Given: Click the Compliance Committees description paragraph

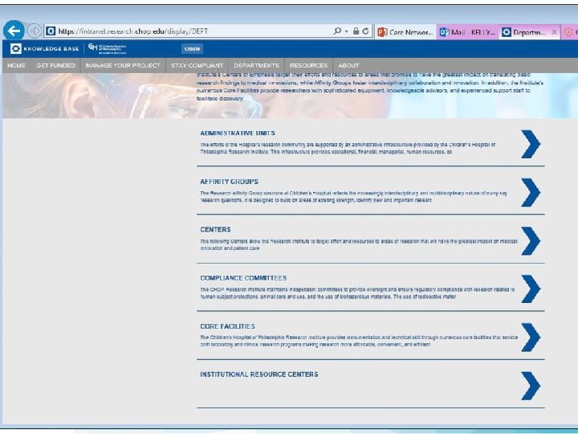Looking at the screenshot, I should [x=357, y=293].
